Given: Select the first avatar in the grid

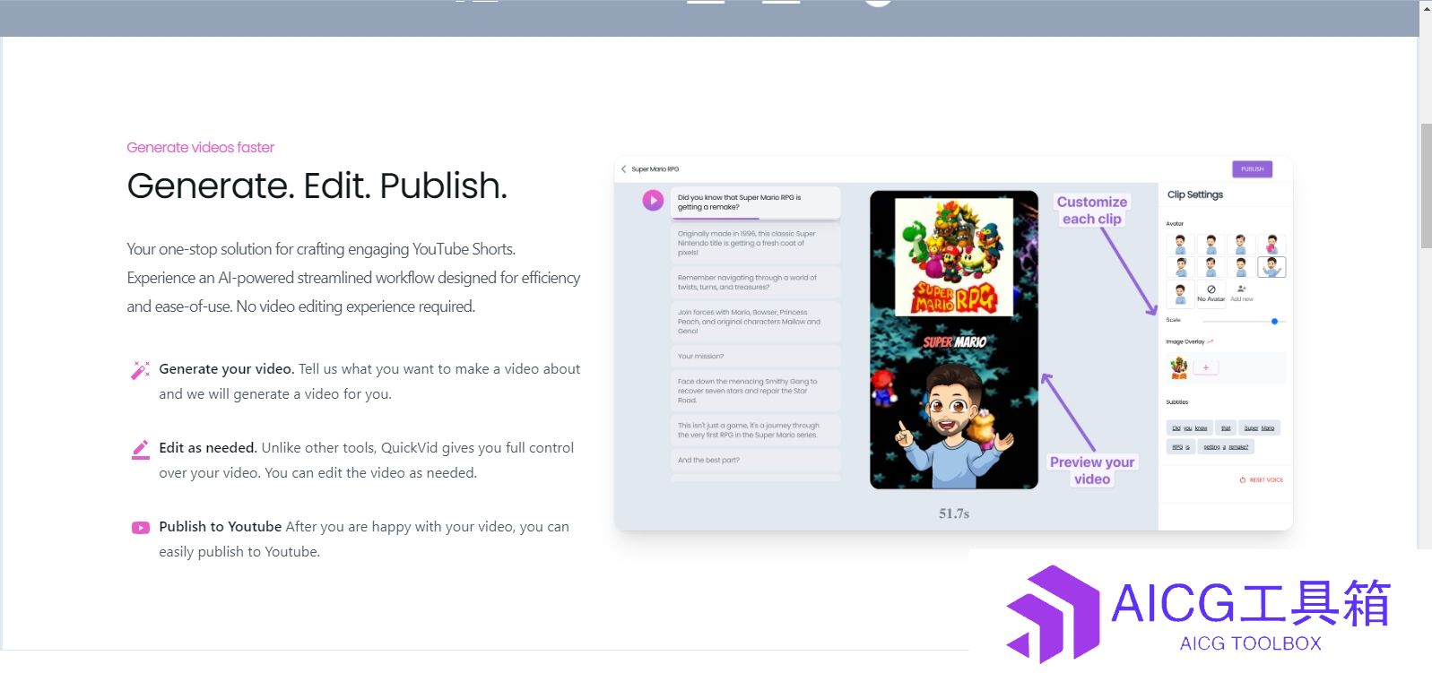Looking at the screenshot, I should click(x=1180, y=244).
